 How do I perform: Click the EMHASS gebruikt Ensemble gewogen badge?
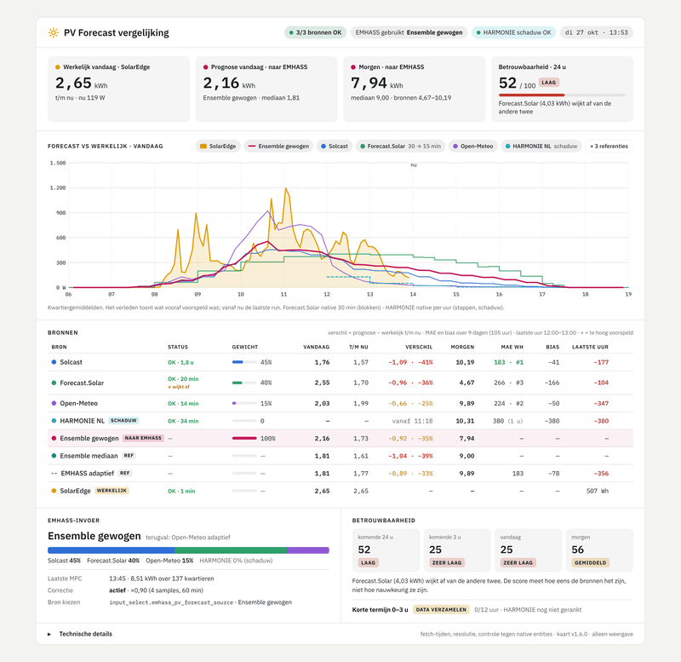point(409,32)
